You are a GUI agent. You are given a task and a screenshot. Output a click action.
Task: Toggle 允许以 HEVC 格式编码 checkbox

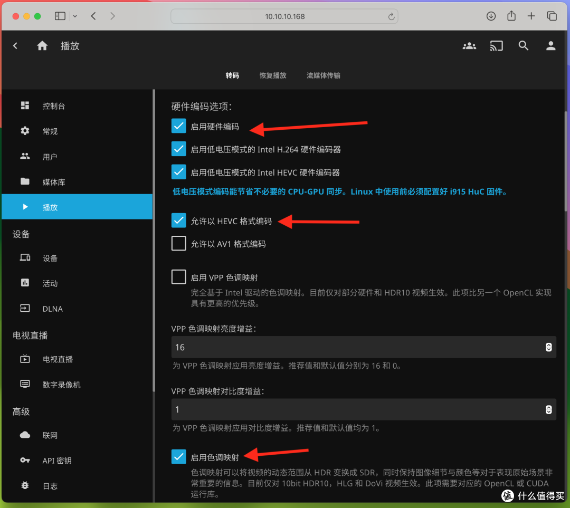click(x=178, y=221)
